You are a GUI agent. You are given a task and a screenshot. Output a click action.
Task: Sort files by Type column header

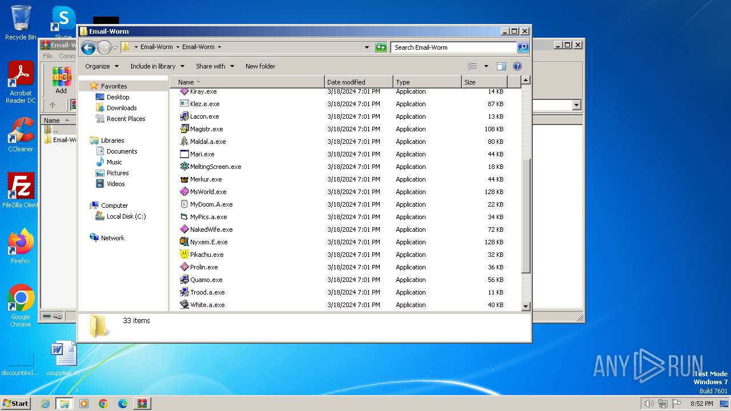[427, 82]
